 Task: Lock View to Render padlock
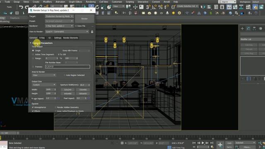92,31
